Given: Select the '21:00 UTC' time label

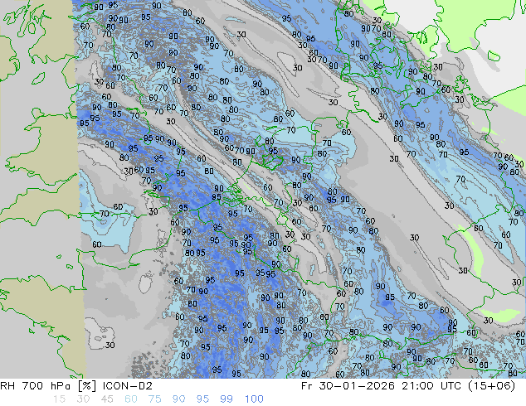Looking at the screenshot, I should (x=431, y=386).
